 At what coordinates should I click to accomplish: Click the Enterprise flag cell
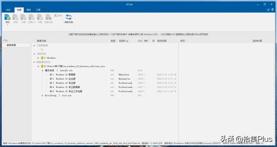coord(124,79)
